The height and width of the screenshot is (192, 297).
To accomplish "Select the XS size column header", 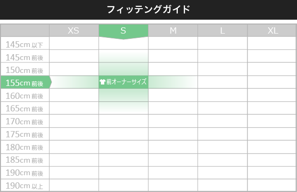I will tap(74, 31).
